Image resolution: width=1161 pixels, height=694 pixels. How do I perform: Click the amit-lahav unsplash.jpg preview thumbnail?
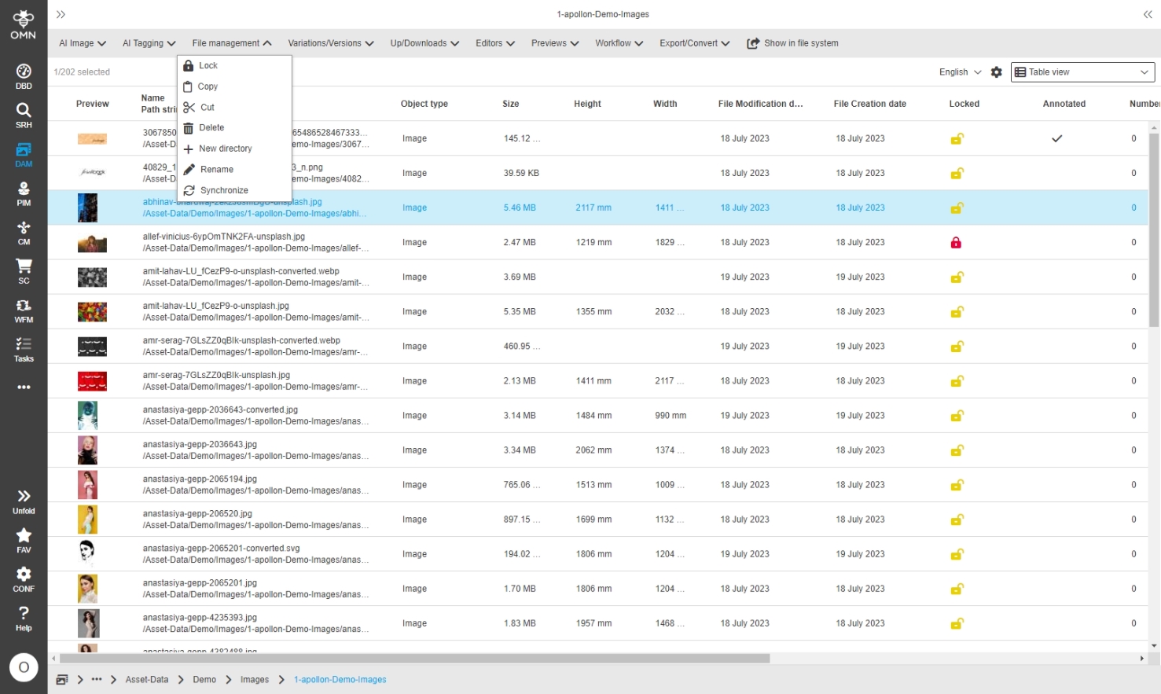click(x=92, y=312)
